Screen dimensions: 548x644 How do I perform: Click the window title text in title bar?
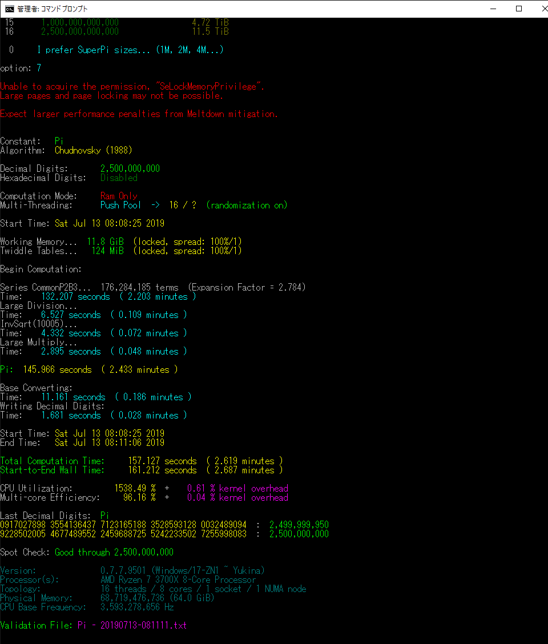53,9
